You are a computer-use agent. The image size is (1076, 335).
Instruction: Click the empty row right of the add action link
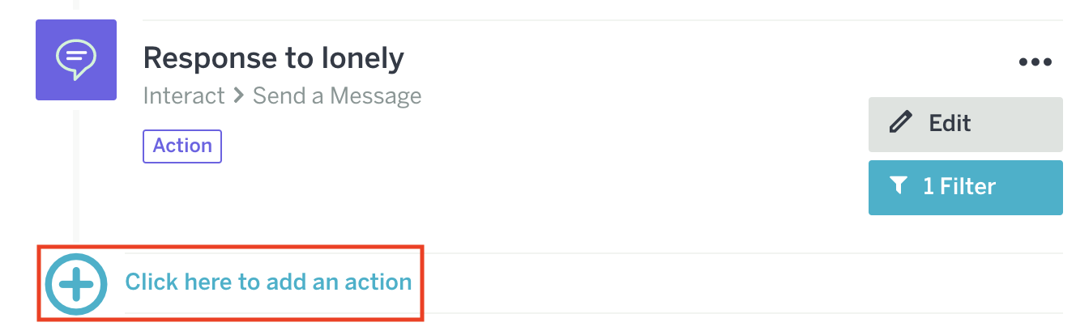pyautogui.click(x=729, y=283)
